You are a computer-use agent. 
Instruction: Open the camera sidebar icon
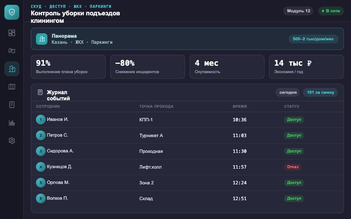(x=12, y=51)
